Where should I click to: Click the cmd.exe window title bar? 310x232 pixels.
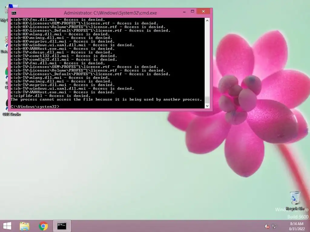pyautogui.click(x=110, y=13)
